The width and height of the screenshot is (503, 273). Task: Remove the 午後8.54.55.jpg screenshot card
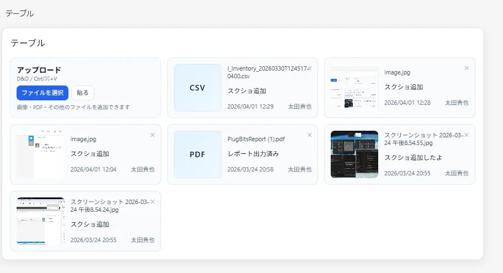467,135
